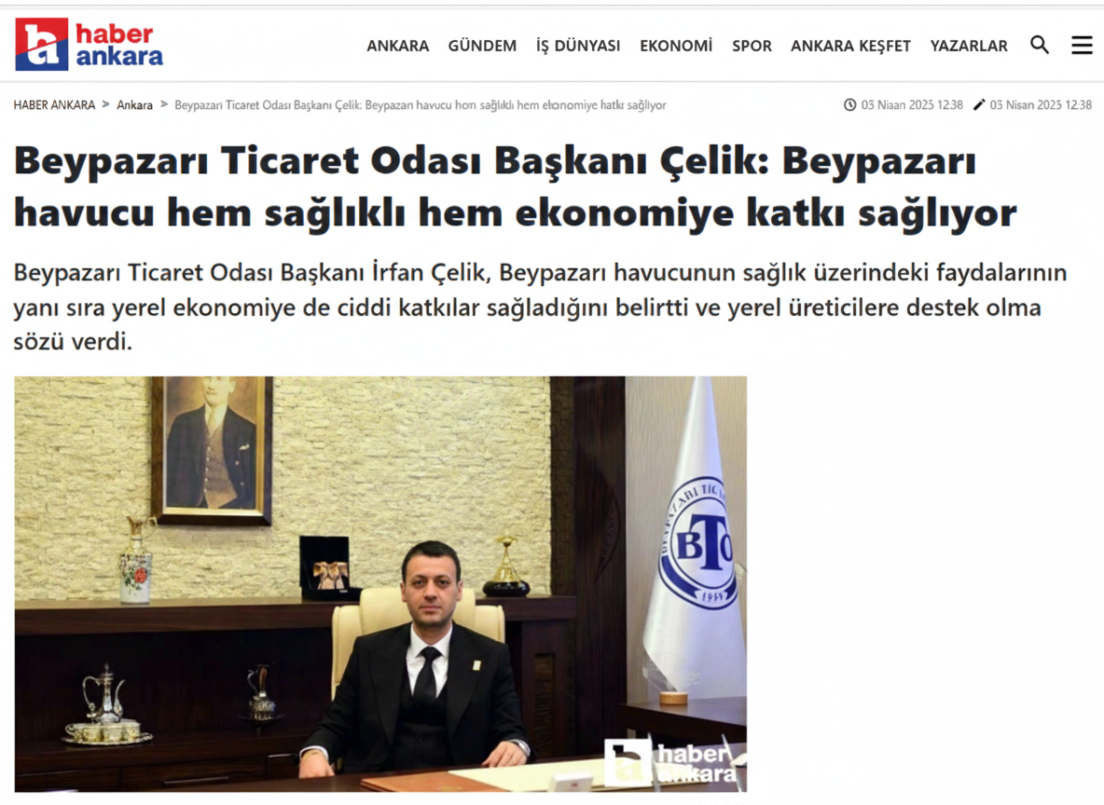The image size is (1104, 805).
Task: Open the hamburger menu icon
Action: click(x=1082, y=45)
